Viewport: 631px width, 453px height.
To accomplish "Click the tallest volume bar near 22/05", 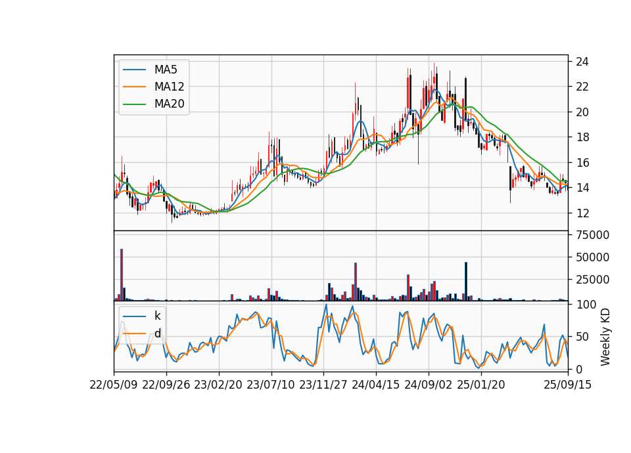I will pos(122,275).
